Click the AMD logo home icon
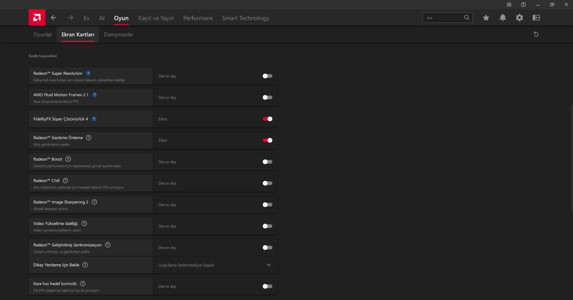The image size is (573, 300). point(37,18)
